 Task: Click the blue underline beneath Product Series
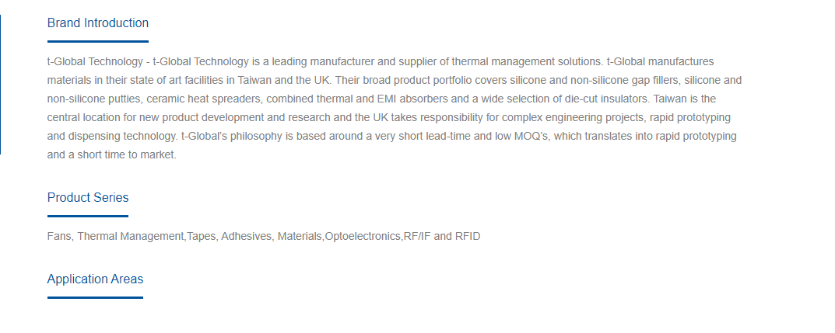click(88, 216)
